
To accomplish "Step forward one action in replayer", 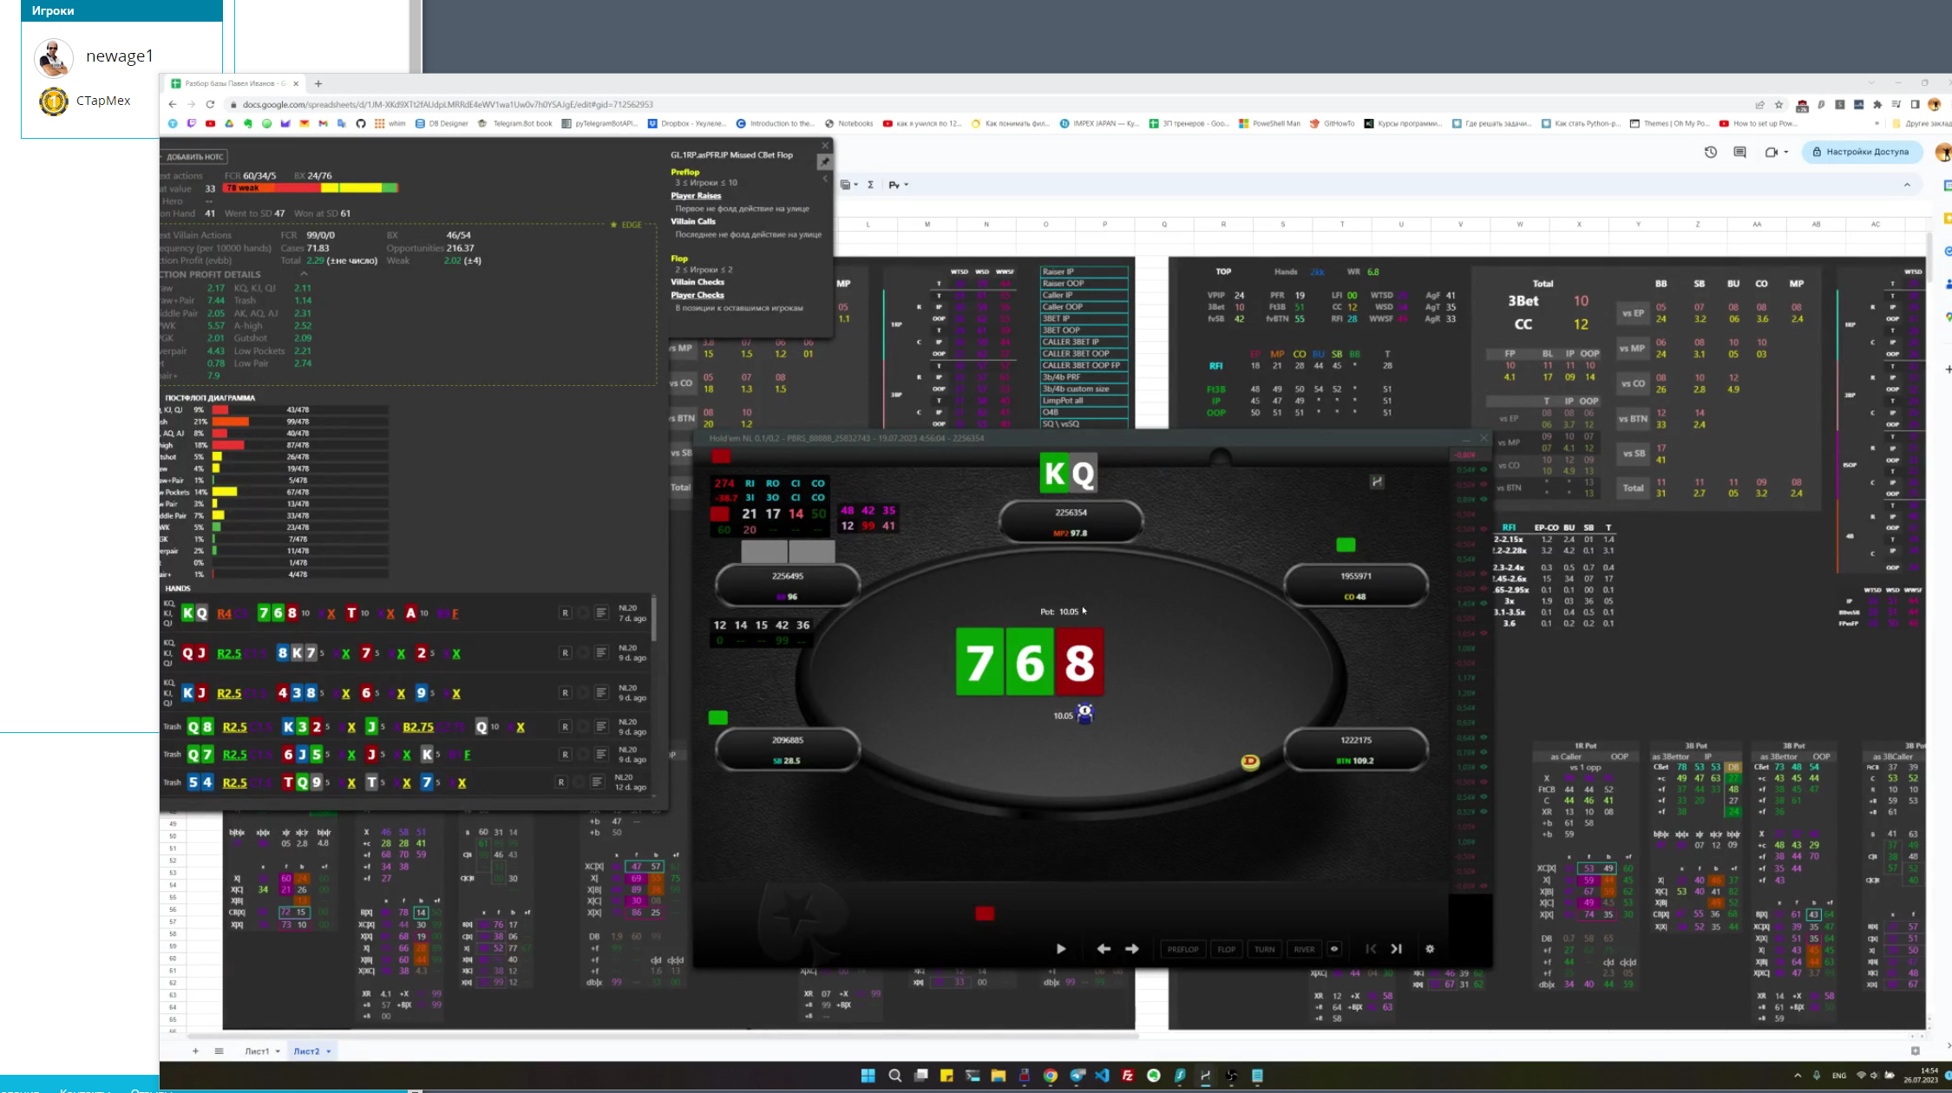I will [x=1132, y=949].
